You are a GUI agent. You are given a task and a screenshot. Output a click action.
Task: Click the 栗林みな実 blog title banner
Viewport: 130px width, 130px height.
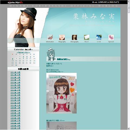tap(94, 17)
